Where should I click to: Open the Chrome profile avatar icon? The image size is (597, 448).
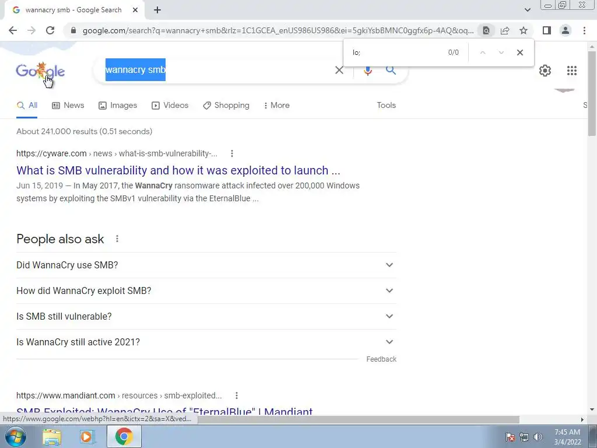(566, 30)
